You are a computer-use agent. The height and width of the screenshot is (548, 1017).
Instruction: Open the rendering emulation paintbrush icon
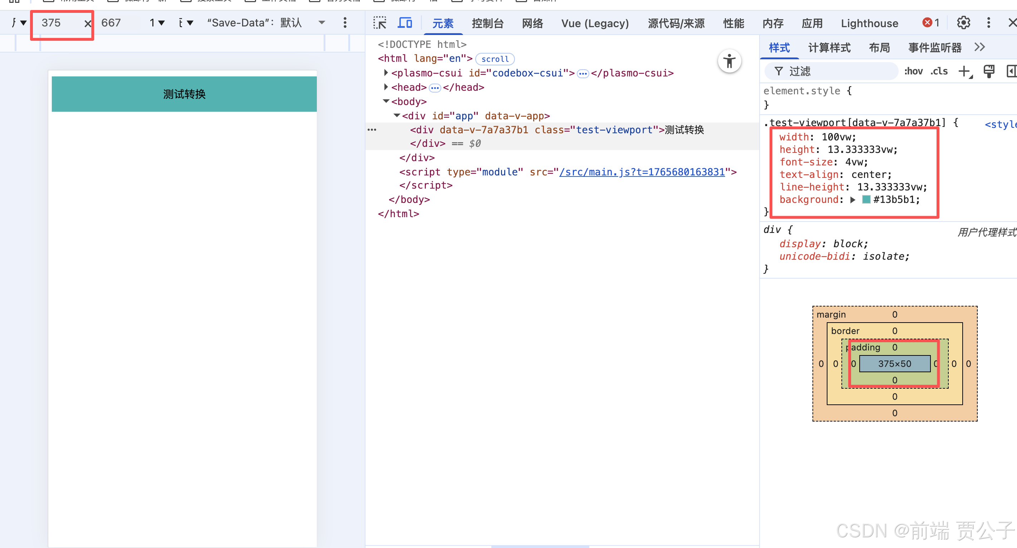(x=989, y=71)
